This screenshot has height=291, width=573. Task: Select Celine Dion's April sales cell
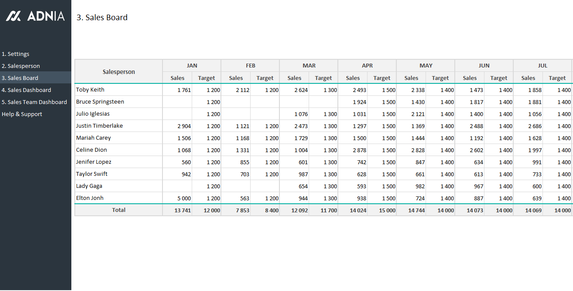[x=352, y=150]
